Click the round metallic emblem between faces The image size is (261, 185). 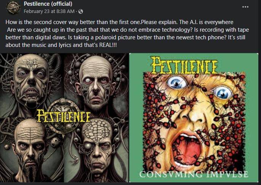63,116
